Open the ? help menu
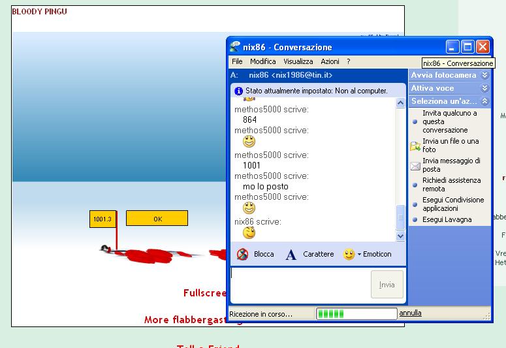This screenshot has height=348, width=506. 349,61
